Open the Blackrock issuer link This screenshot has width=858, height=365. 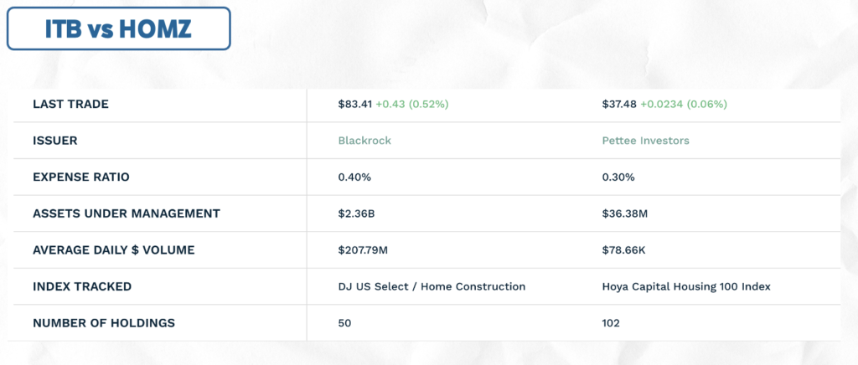point(364,141)
